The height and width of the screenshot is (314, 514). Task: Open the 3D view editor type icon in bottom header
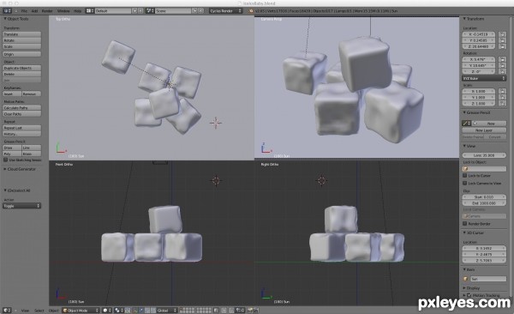tap(7, 310)
